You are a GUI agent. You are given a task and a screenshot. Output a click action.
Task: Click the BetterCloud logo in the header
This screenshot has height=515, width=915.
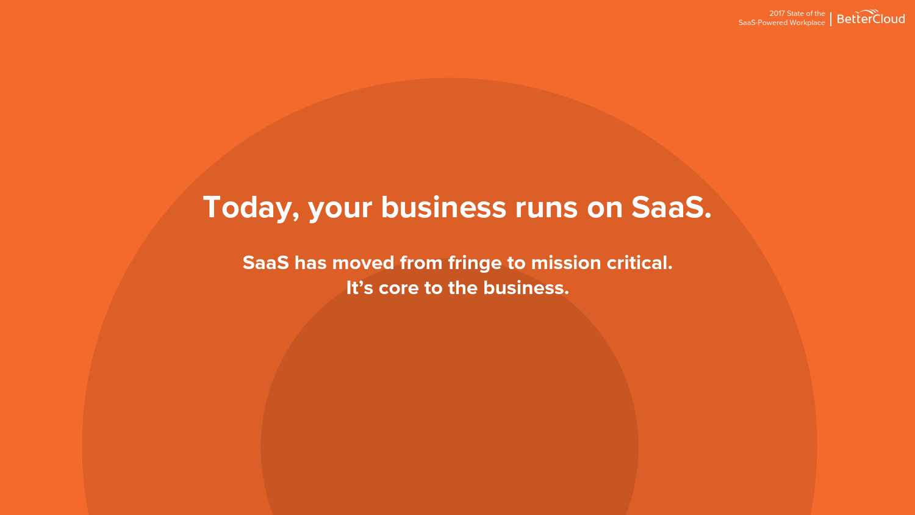pyautogui.click(x=870, y=18)
